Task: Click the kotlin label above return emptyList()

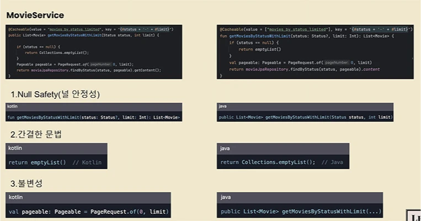Action: coord(15,149)
